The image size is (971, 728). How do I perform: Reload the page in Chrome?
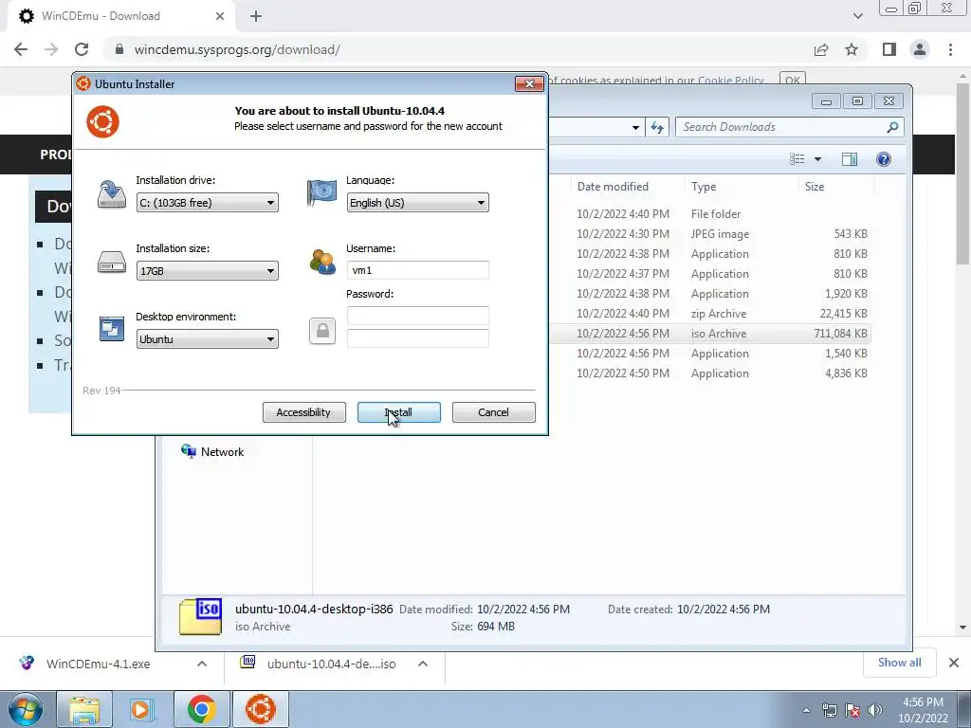pos(82,49)
